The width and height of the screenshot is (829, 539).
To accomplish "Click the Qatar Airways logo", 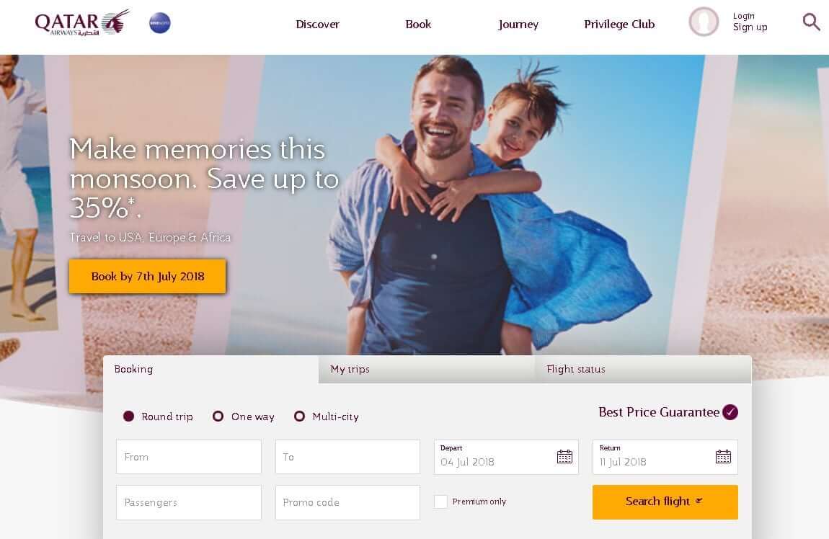I will point(82,23).
